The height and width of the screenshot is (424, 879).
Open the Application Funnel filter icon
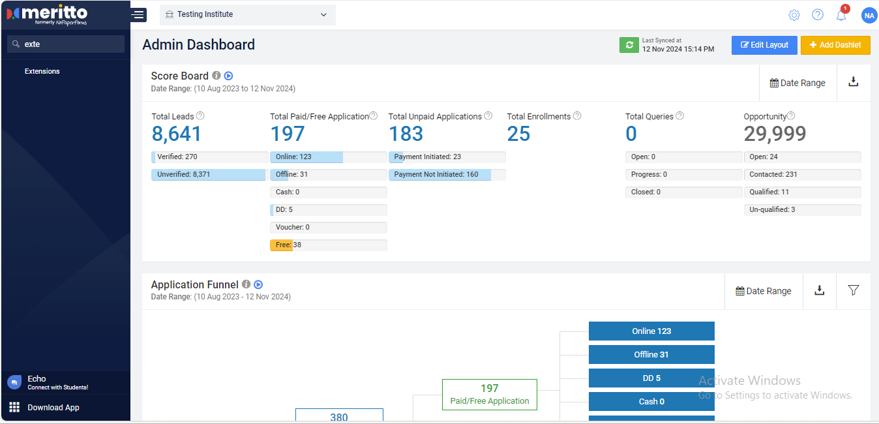853,291
